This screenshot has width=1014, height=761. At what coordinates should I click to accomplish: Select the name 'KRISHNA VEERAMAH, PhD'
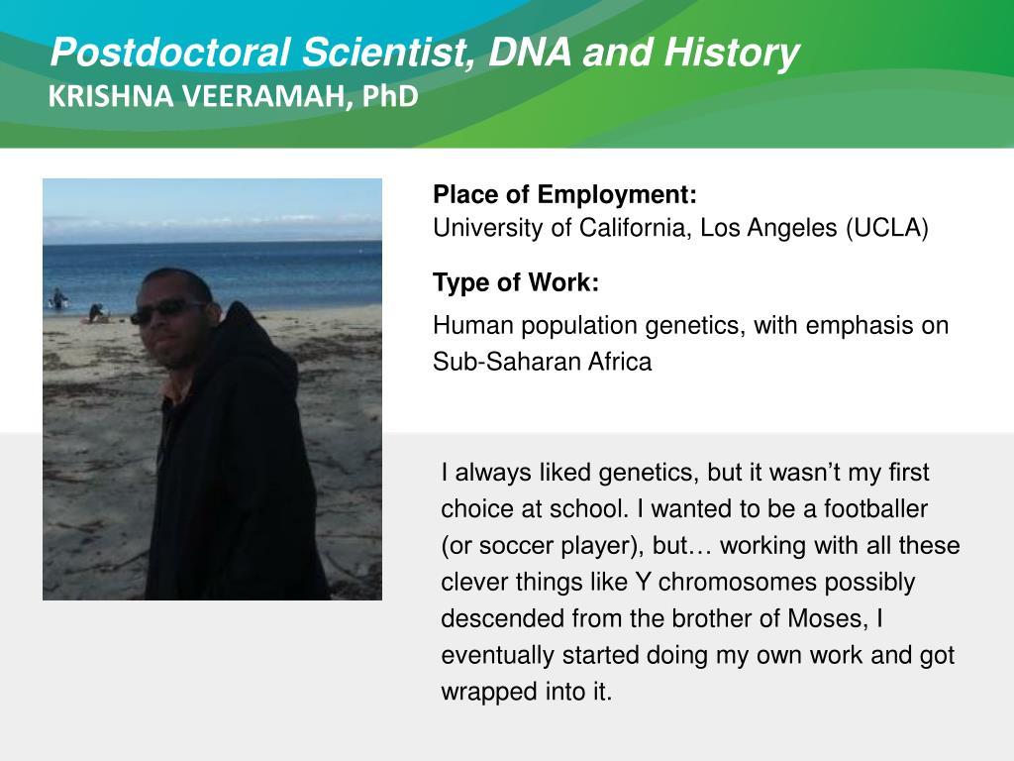(x=234, y=97)
